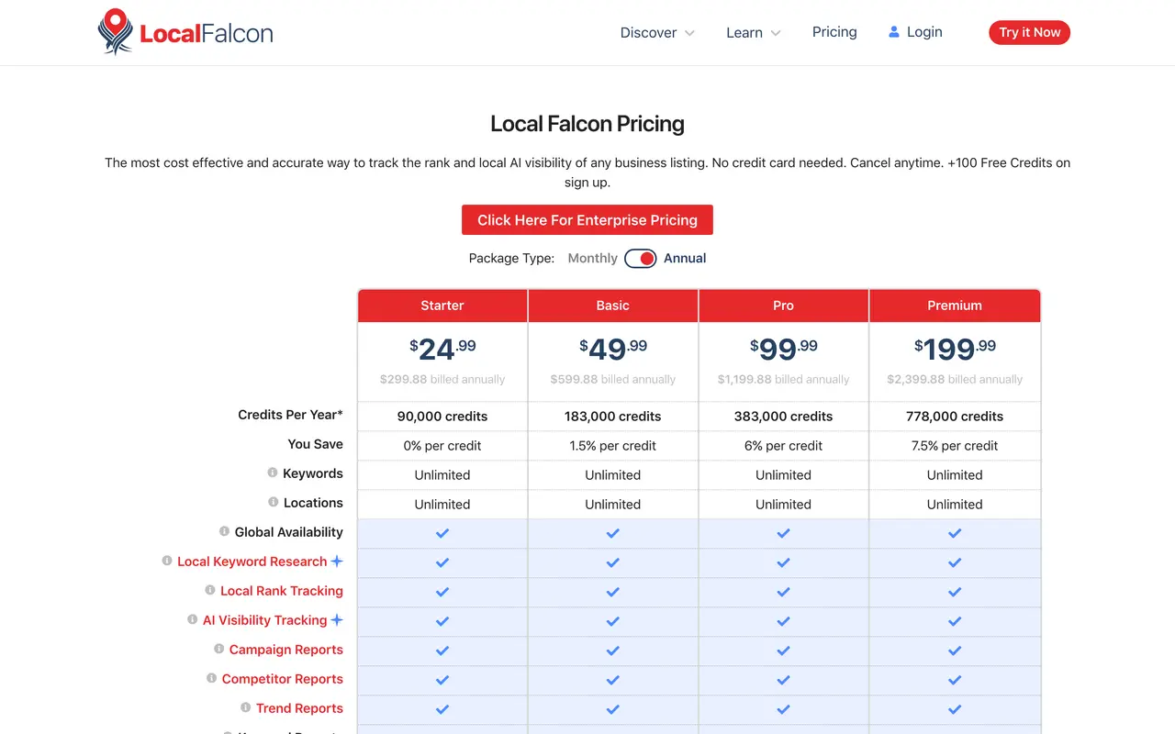Click Basic checkmark in Local Rank Tracking row
The image size is (1175, 734).
pyautogui.click(x=613, y=592)
